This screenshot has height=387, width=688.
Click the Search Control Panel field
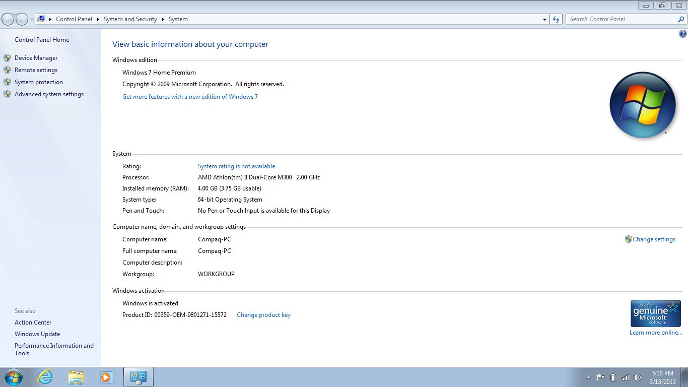622,19
